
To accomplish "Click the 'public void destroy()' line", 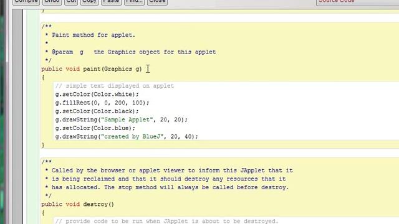I will [77, 205].
